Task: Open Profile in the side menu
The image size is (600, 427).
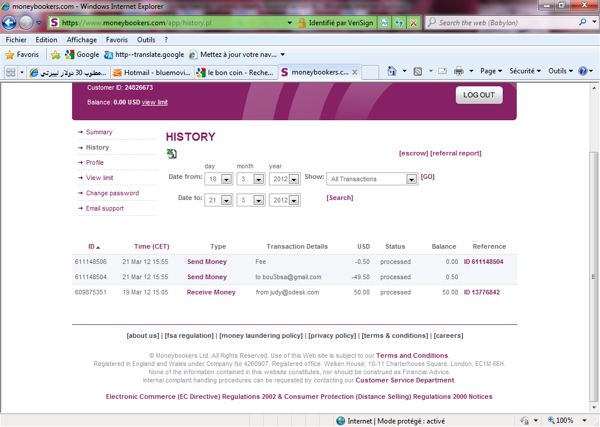Action: 95,162
